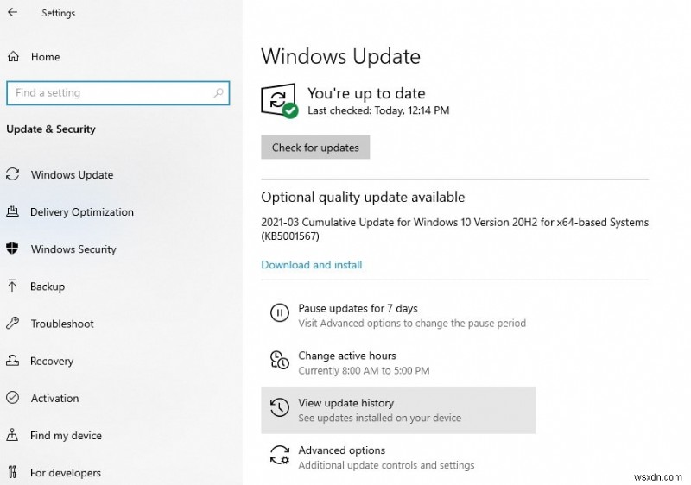691x485 pixels.
Task: Open For developers section
Action: [66, 473]
